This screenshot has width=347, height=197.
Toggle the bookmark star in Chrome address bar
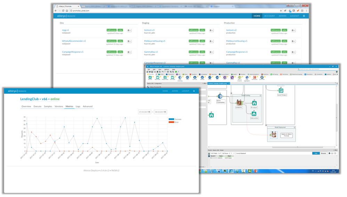tap(281, 11)
